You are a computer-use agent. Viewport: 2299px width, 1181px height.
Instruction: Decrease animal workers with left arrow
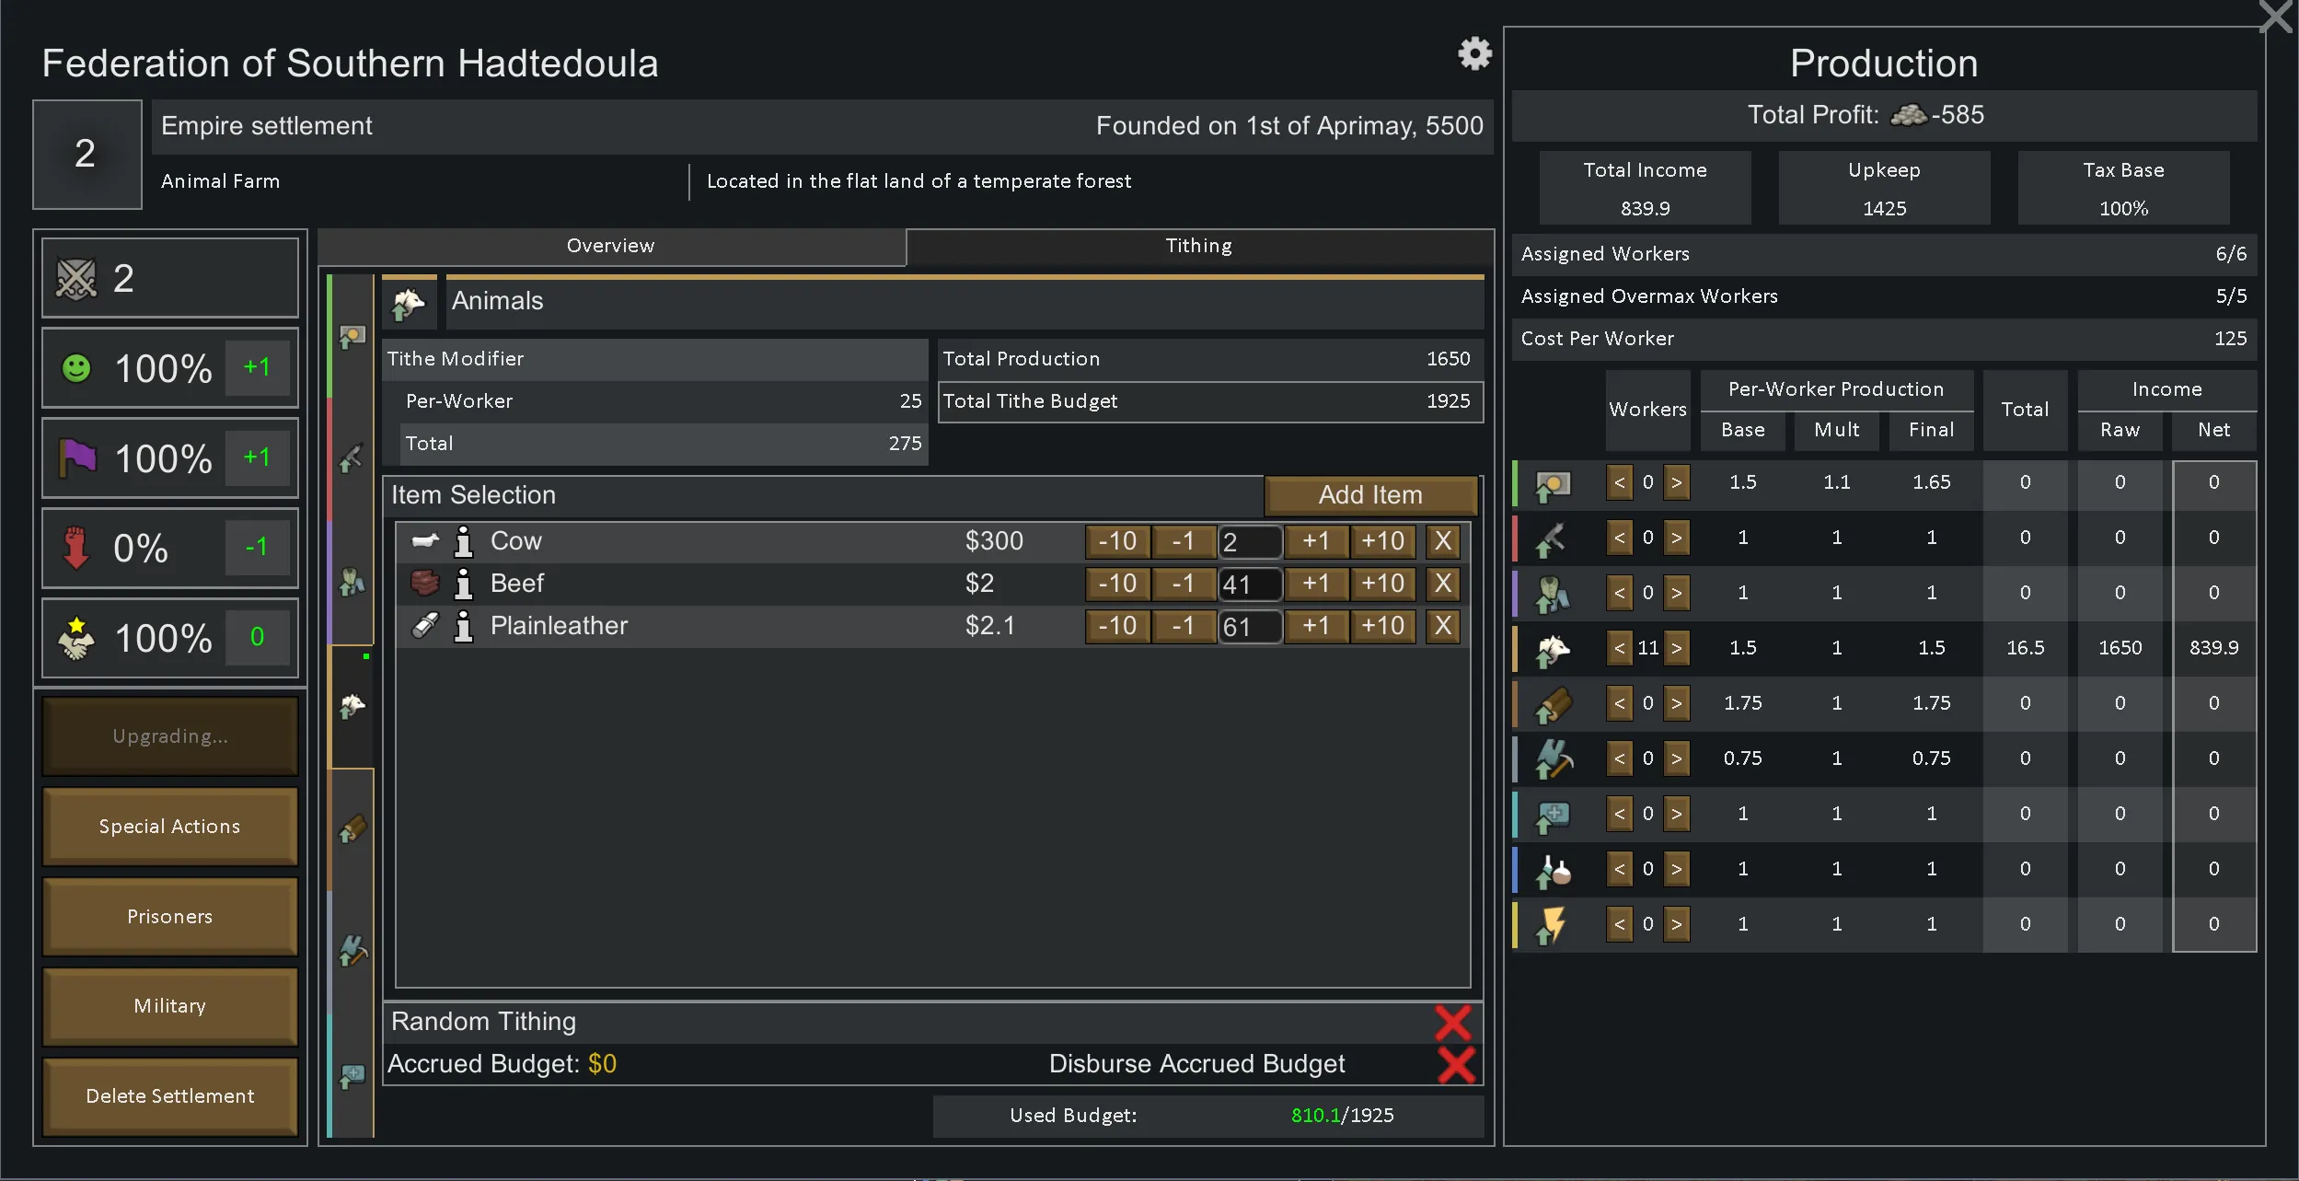(1619, 648)
